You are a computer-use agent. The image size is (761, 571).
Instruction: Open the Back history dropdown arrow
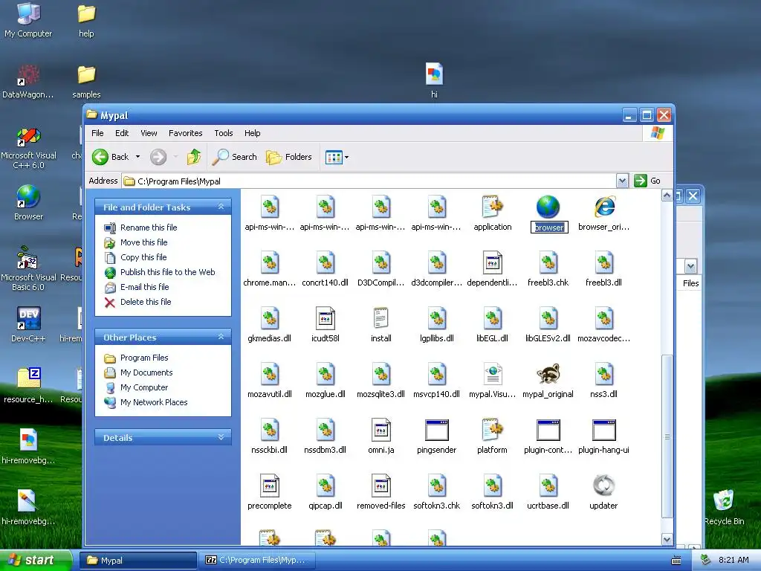(137, 157)
